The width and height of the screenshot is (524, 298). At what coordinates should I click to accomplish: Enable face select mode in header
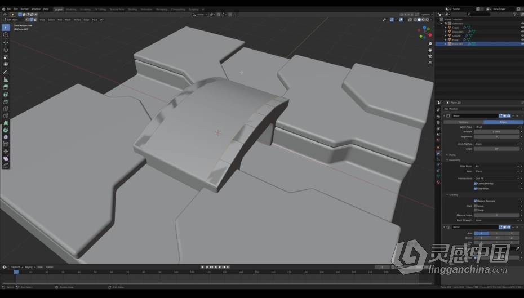(x=35, y=20)
